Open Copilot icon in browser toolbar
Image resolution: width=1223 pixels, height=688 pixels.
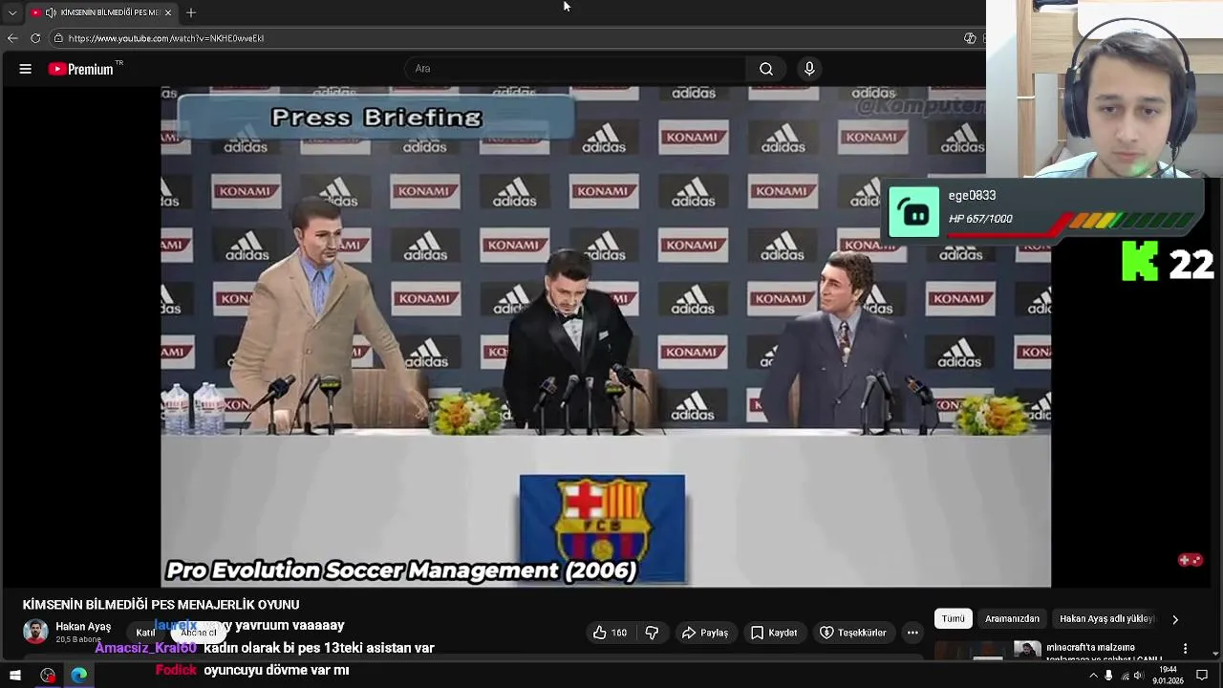(x=970, y=38)
